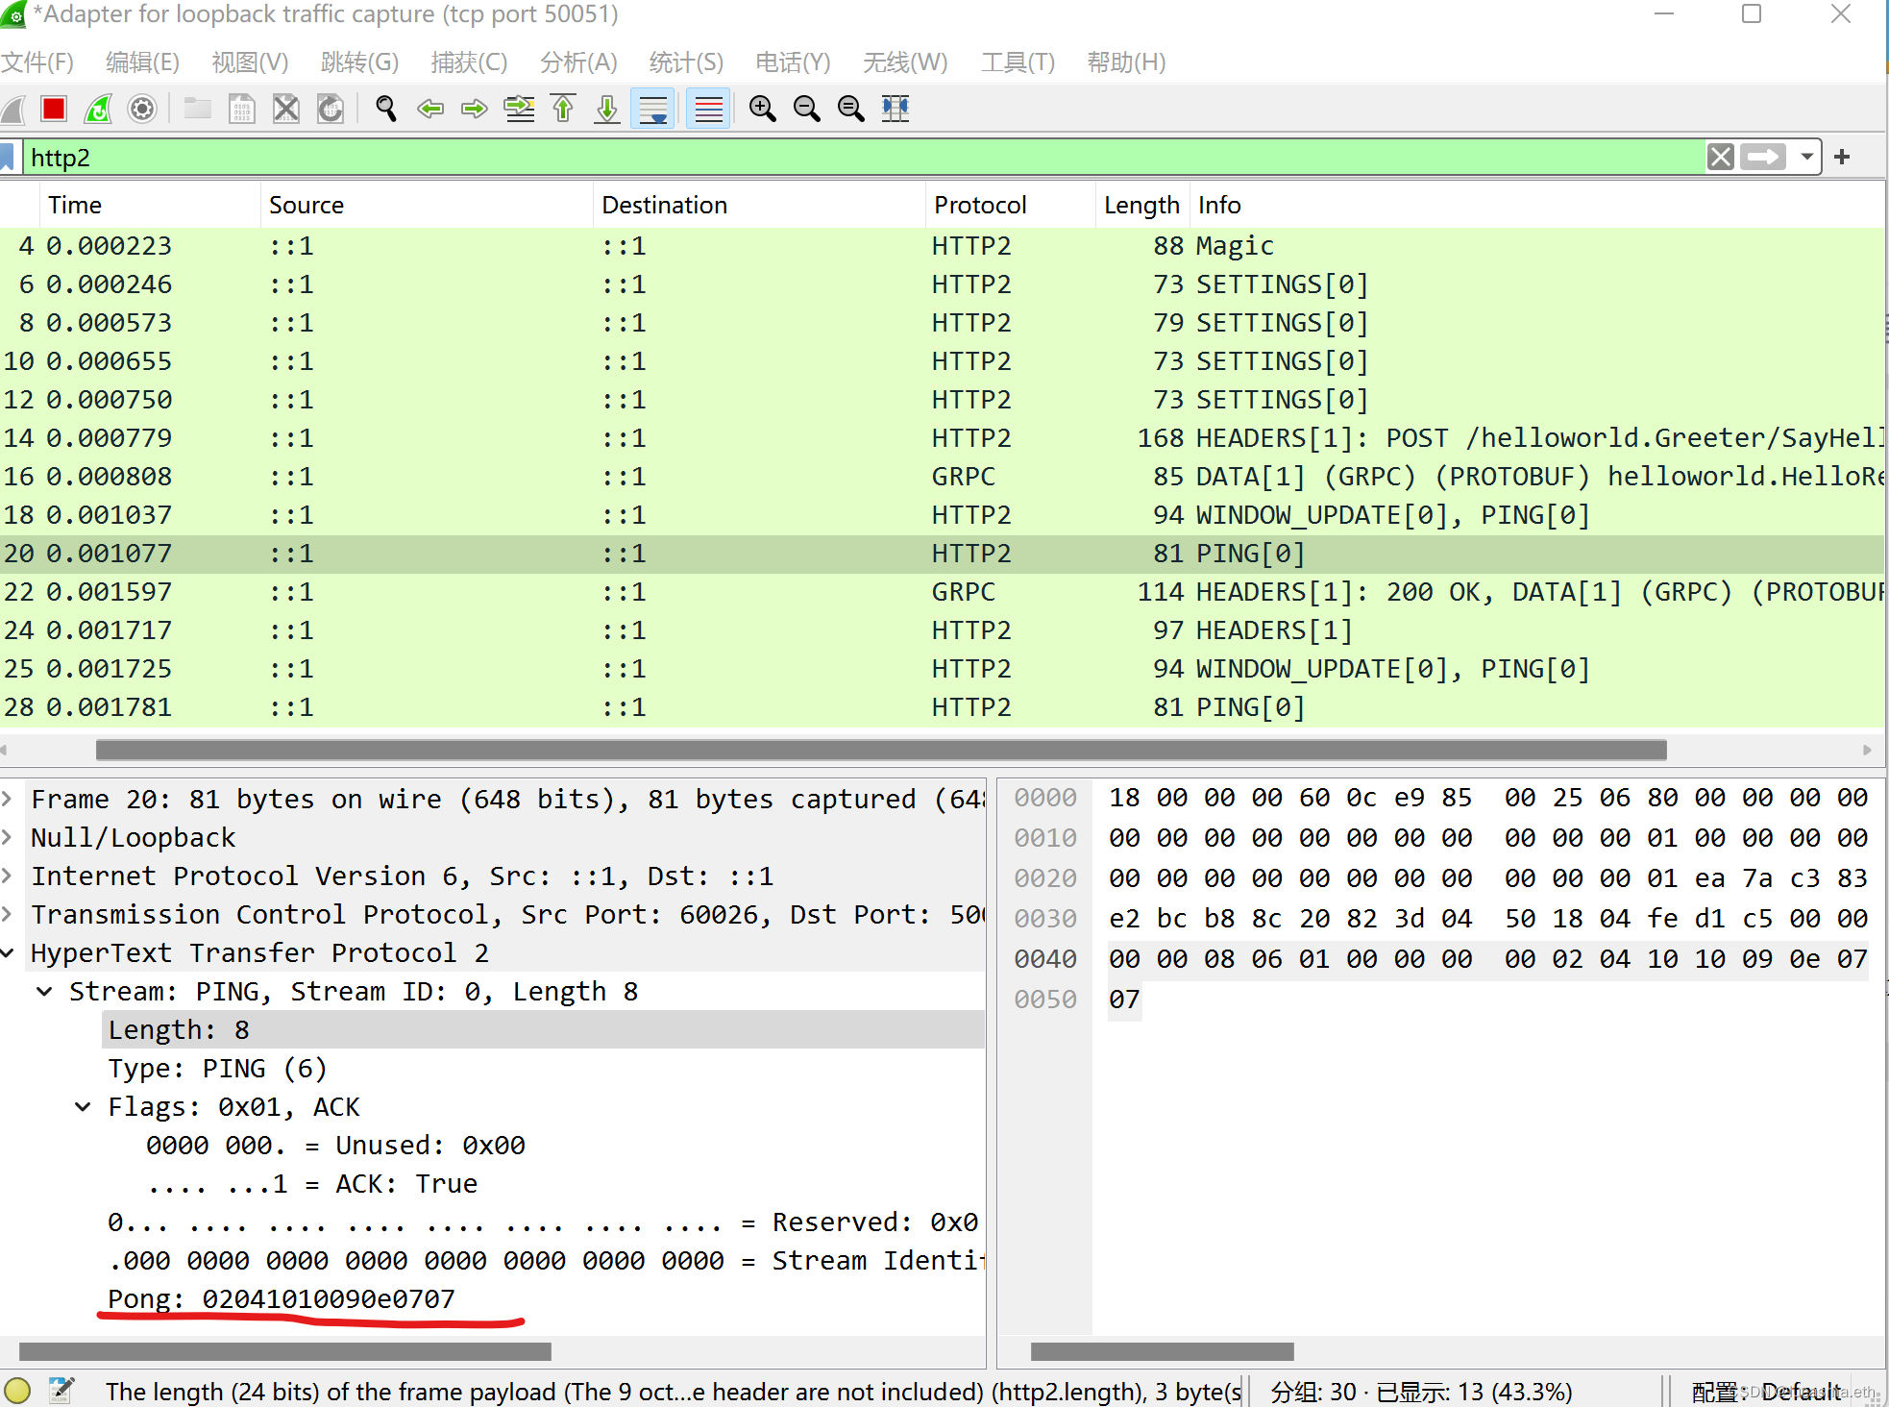Select row 22 GRPC packet
1889x1407 pixels.
[x=945, y=591]
